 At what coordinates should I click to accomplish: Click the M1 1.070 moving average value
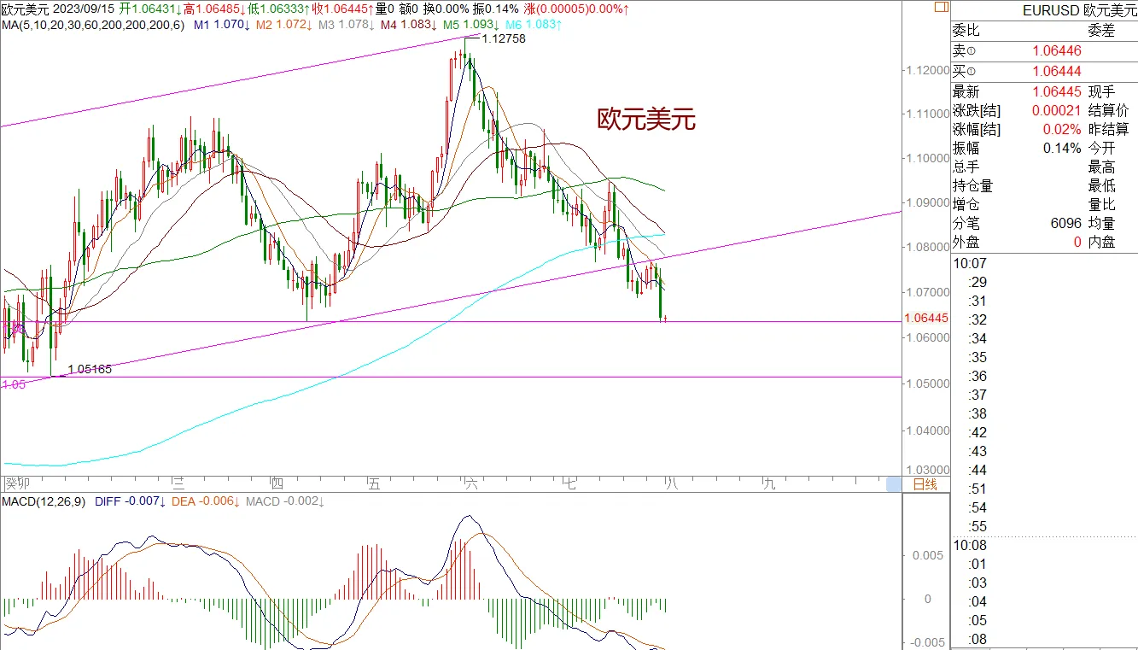221,25
